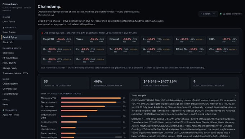
Task: Click profiled link on the -40.9% card
Action: tap(166, 39)
